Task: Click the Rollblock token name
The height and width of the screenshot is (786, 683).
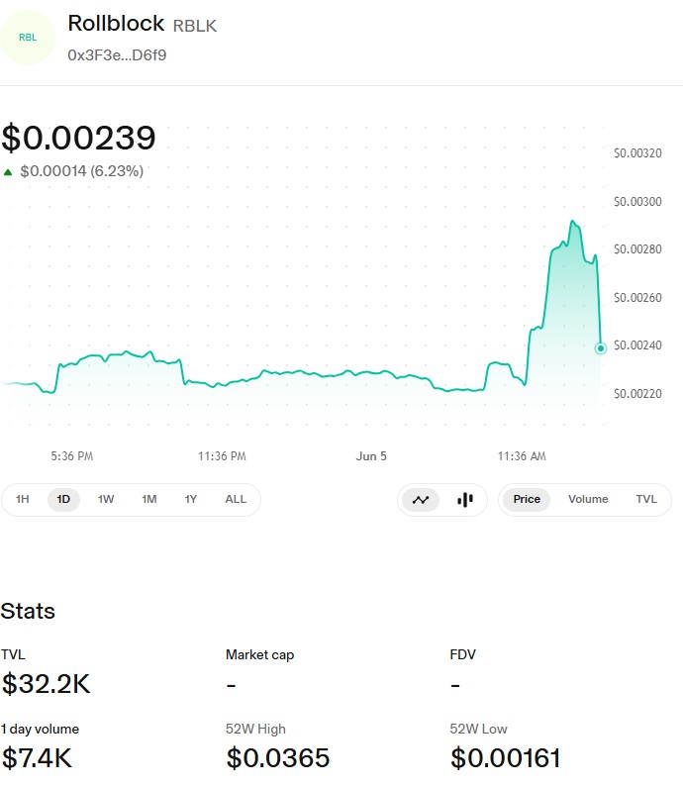Action: click(x=116, y=23)
